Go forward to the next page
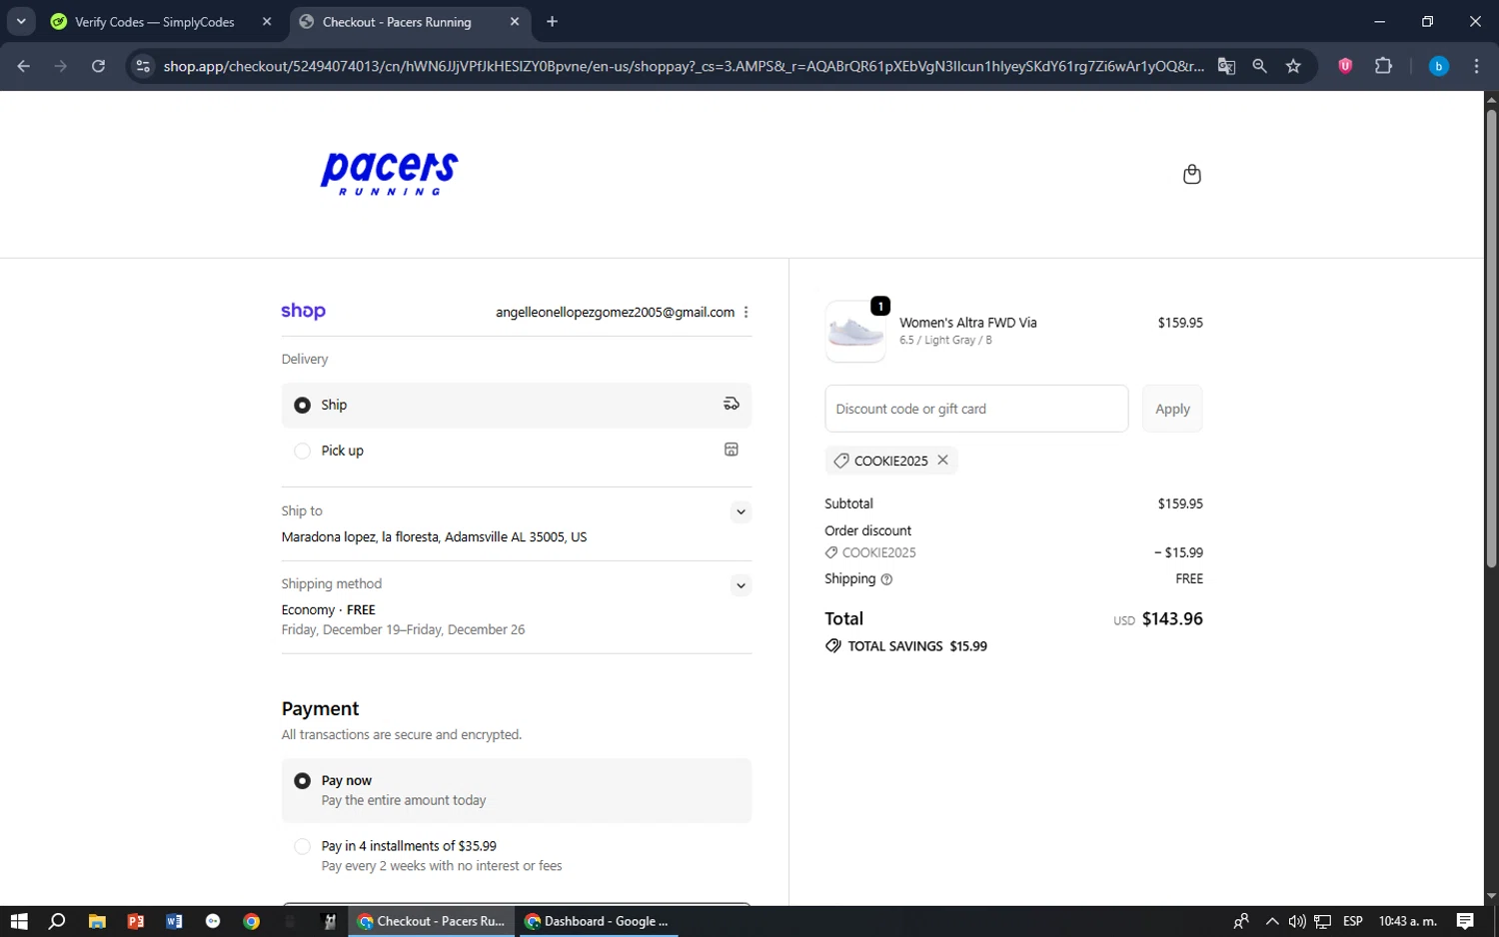The image size is (1499, 937). pyautogui.click(x=61, y=66)
